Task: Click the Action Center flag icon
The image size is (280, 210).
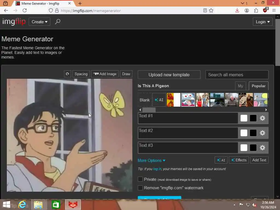Action: (x=241, y=205)
